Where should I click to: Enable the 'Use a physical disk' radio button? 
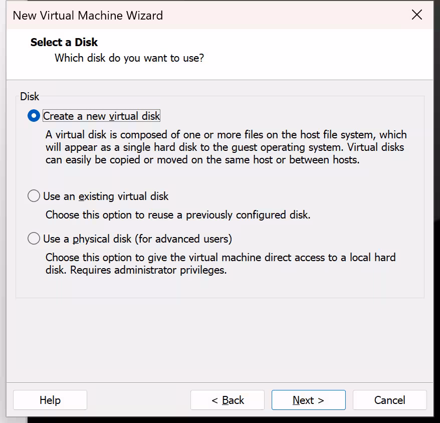34,239
